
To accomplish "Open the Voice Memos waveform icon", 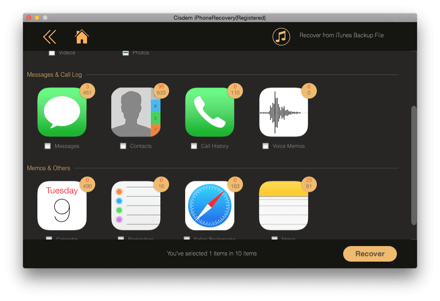I will (284, 112).
